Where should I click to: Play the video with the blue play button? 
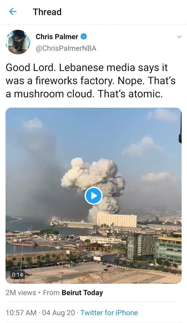click(x=93, y=196)
